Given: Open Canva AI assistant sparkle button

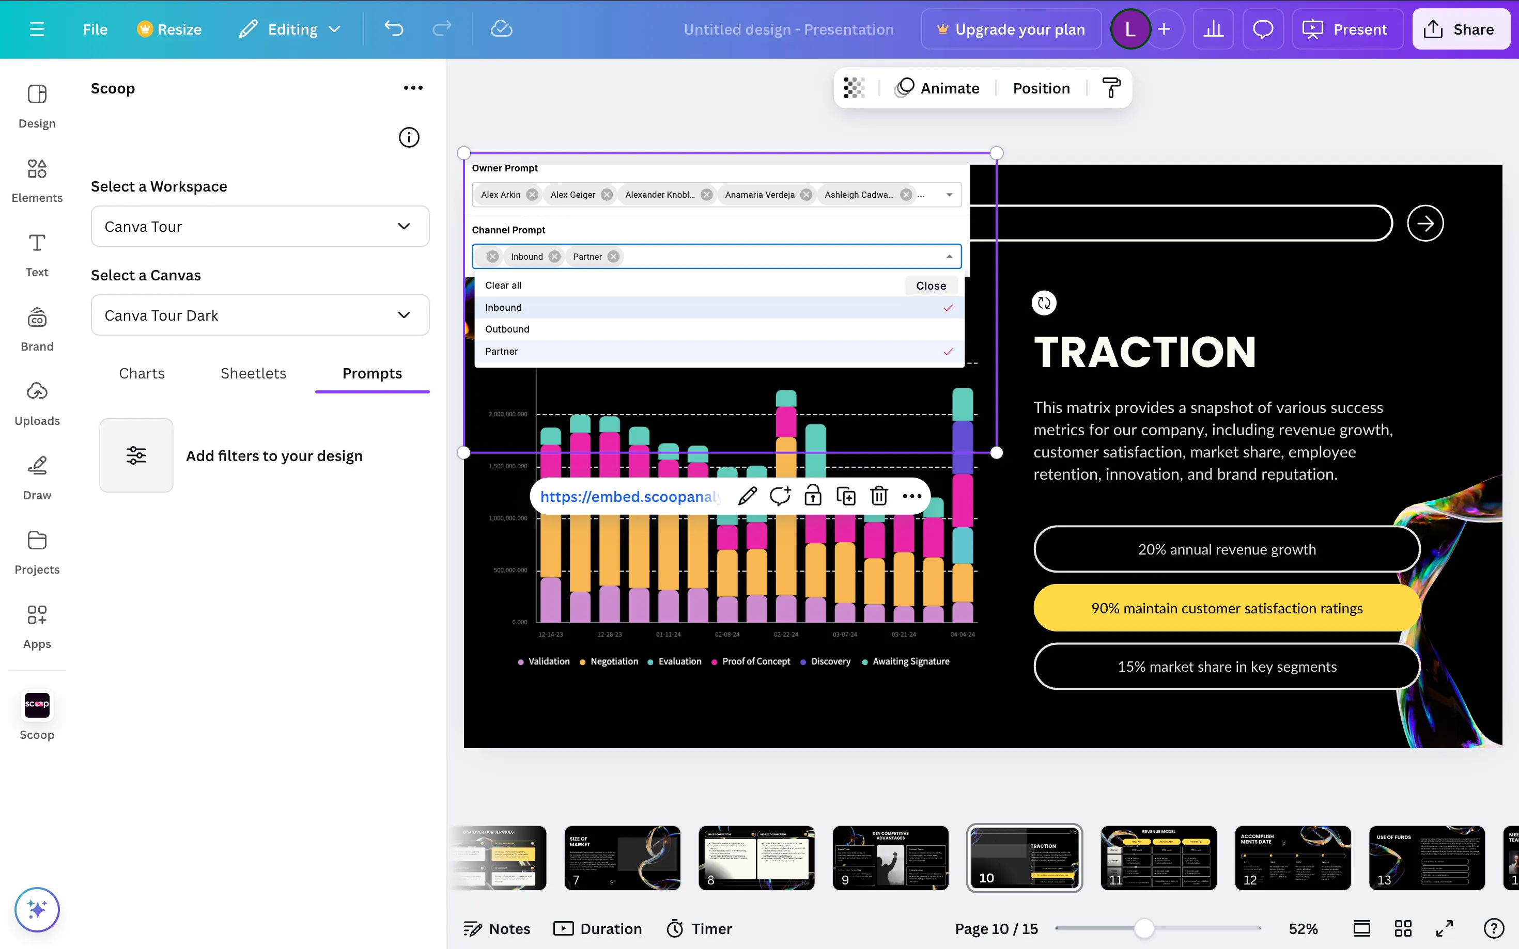Looking at the screenshot, I should pyautogui.click(x=36, y=909).
